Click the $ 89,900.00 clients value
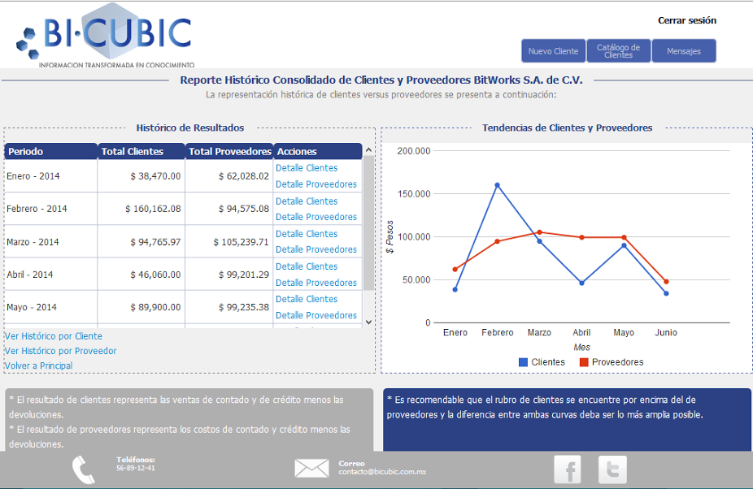 tap(155, 307)
